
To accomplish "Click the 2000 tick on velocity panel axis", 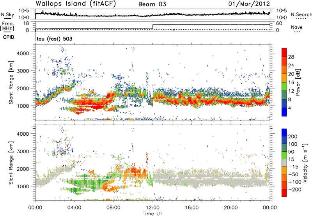I will (23, 169).
